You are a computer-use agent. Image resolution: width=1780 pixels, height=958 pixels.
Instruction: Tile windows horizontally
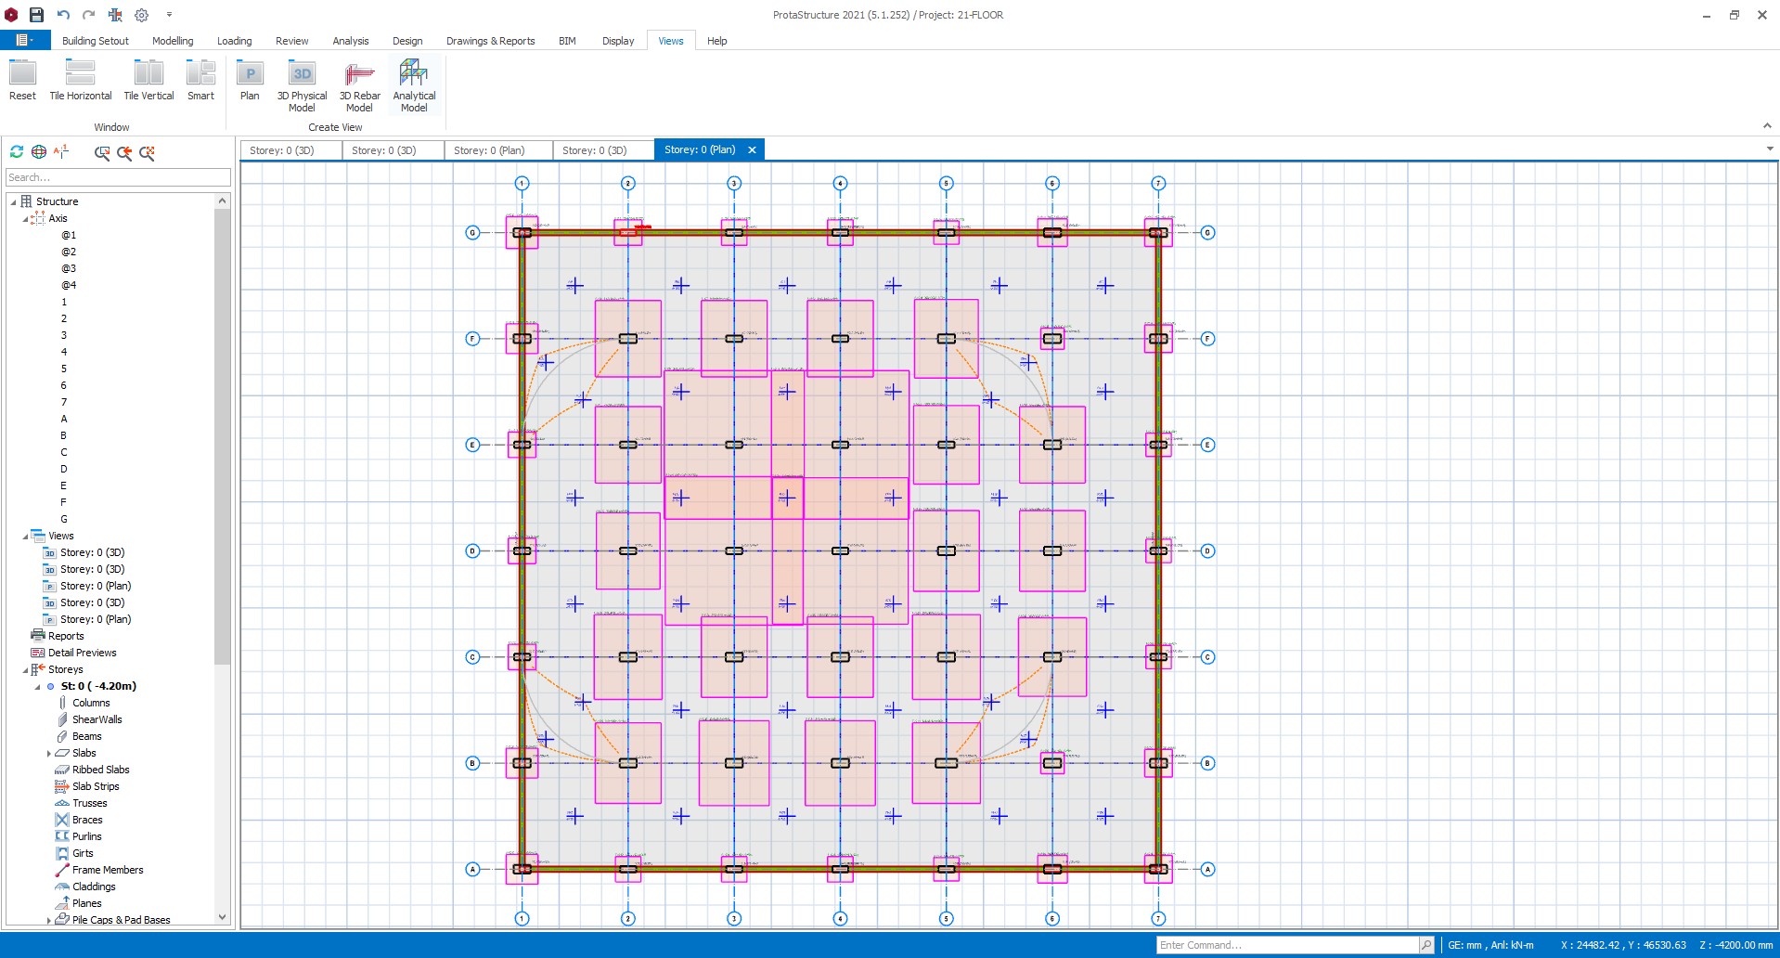coord(81,80)
